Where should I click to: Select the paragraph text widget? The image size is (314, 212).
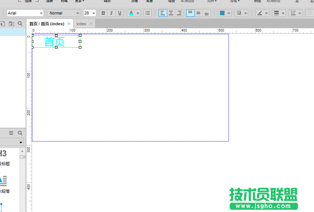coord(5,185)
